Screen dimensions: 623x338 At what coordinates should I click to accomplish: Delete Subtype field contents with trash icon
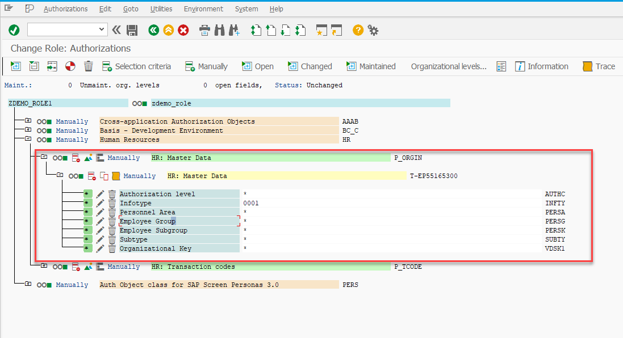(x=112, y=240)
